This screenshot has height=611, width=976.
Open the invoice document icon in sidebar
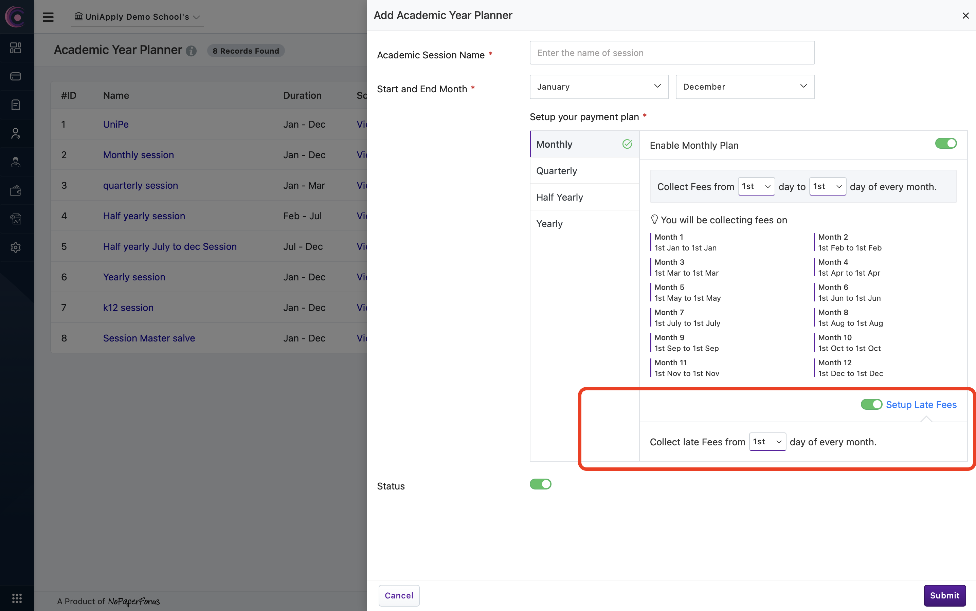(16, 105)
